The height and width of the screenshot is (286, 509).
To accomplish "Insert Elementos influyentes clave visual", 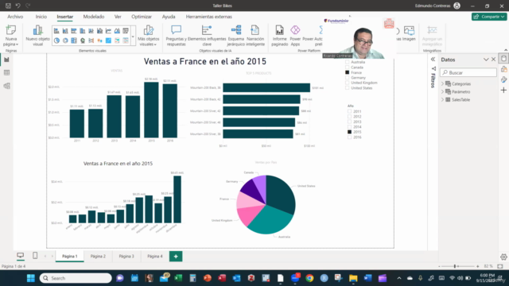I will (207, 35).
